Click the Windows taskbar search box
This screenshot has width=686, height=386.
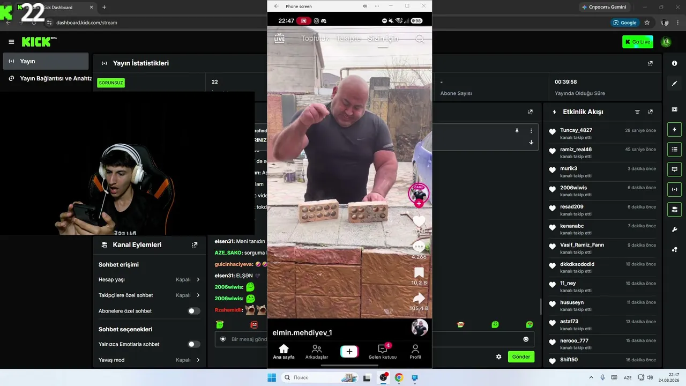319,377
